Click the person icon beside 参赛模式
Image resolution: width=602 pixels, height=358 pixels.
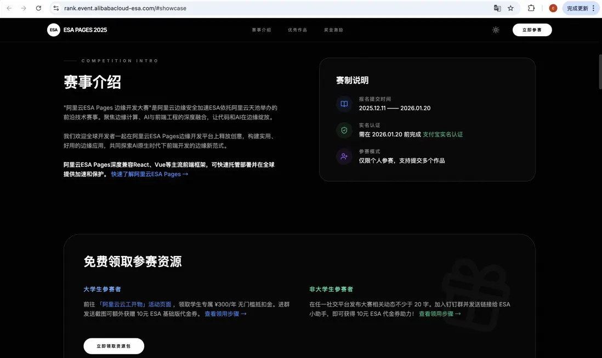tap(344, 157)
